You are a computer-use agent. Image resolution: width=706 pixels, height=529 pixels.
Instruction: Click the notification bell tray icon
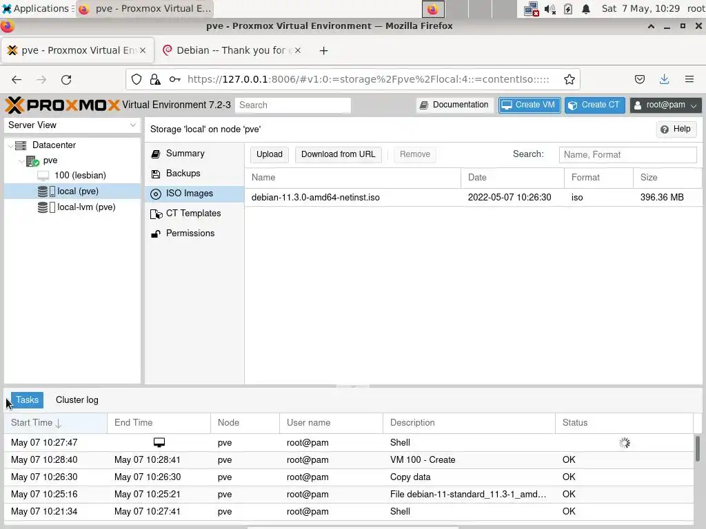pos(586,9)
